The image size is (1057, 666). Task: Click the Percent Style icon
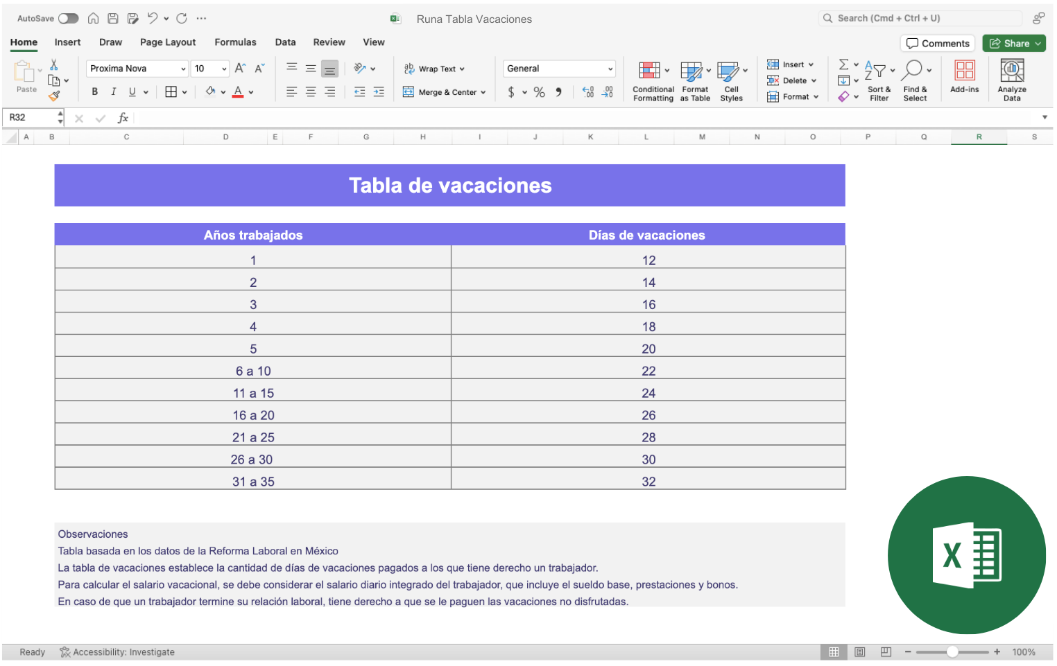(x=539, y=92)
